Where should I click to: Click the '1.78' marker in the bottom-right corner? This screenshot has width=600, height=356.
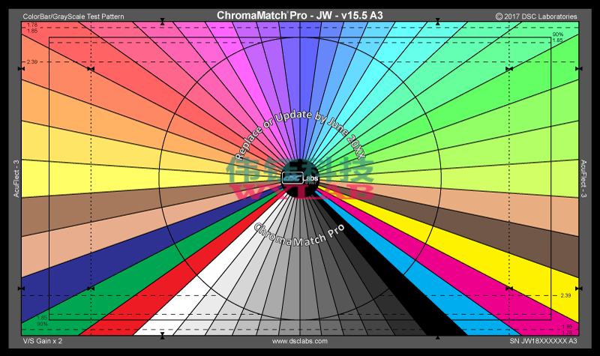click(x=568, y=333)
